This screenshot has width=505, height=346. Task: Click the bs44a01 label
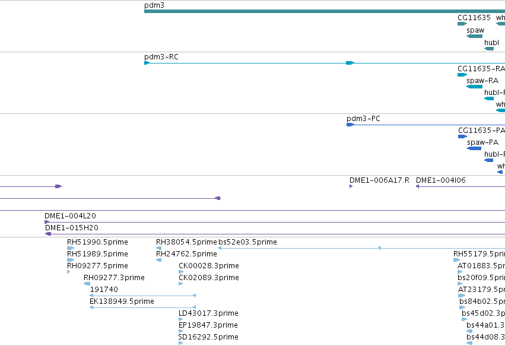pos(485,325)
